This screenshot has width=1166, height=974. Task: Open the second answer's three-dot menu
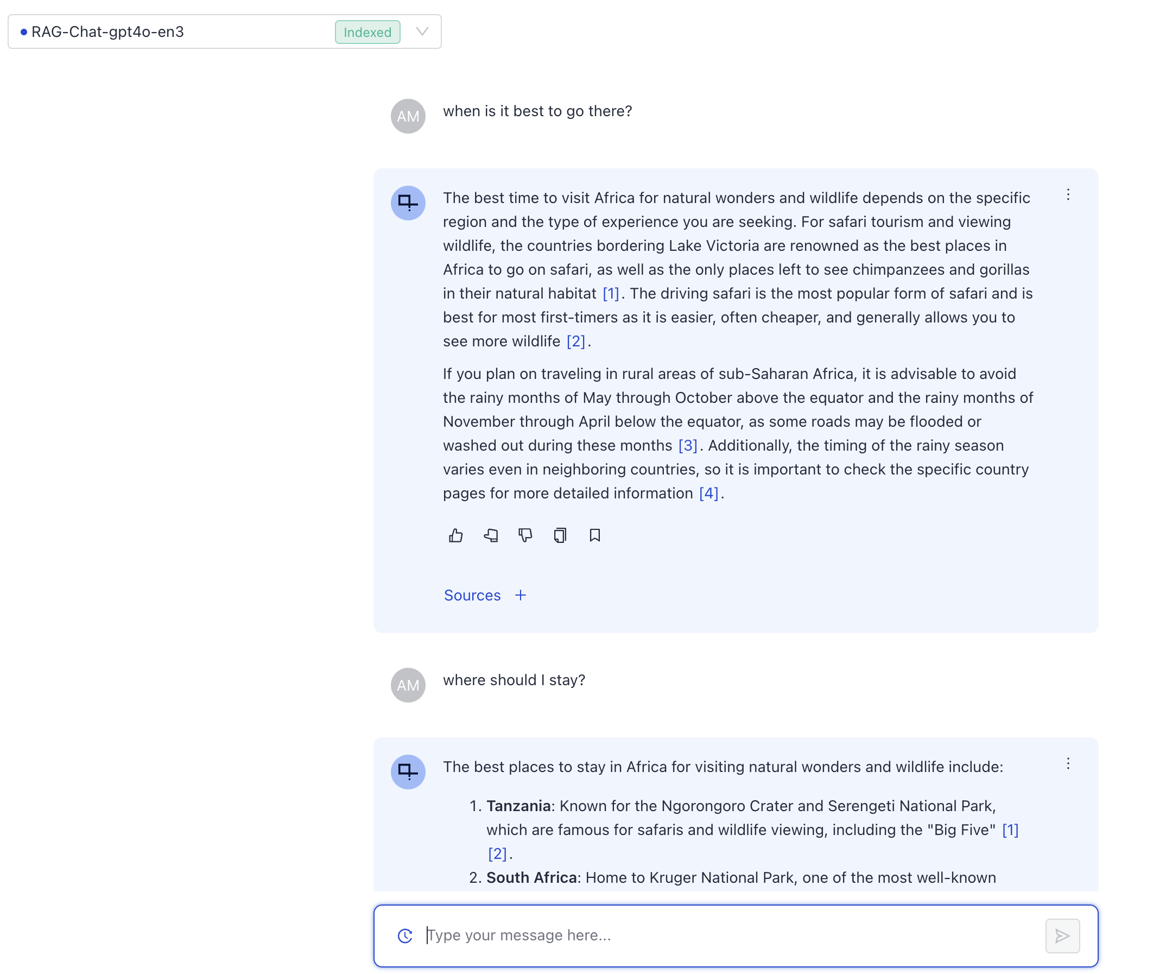click(x=1068, y=763)
